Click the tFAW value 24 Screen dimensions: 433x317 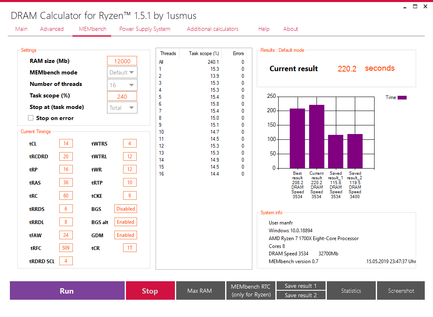tap(66, 235)
